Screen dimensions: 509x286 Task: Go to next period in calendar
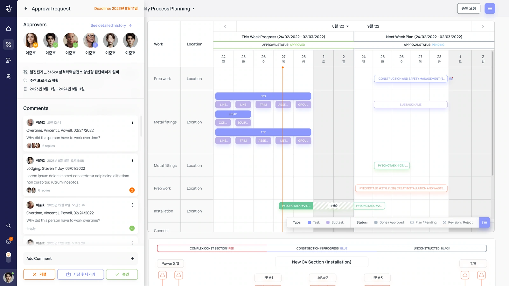[x=483, y=26]
